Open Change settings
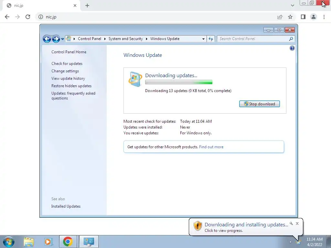Screen dimensions: 331x248 65,71
